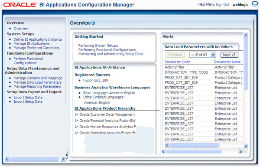Open Maintaining and Administering Setup Data
260x167 pixels.
tap(110, 54)
